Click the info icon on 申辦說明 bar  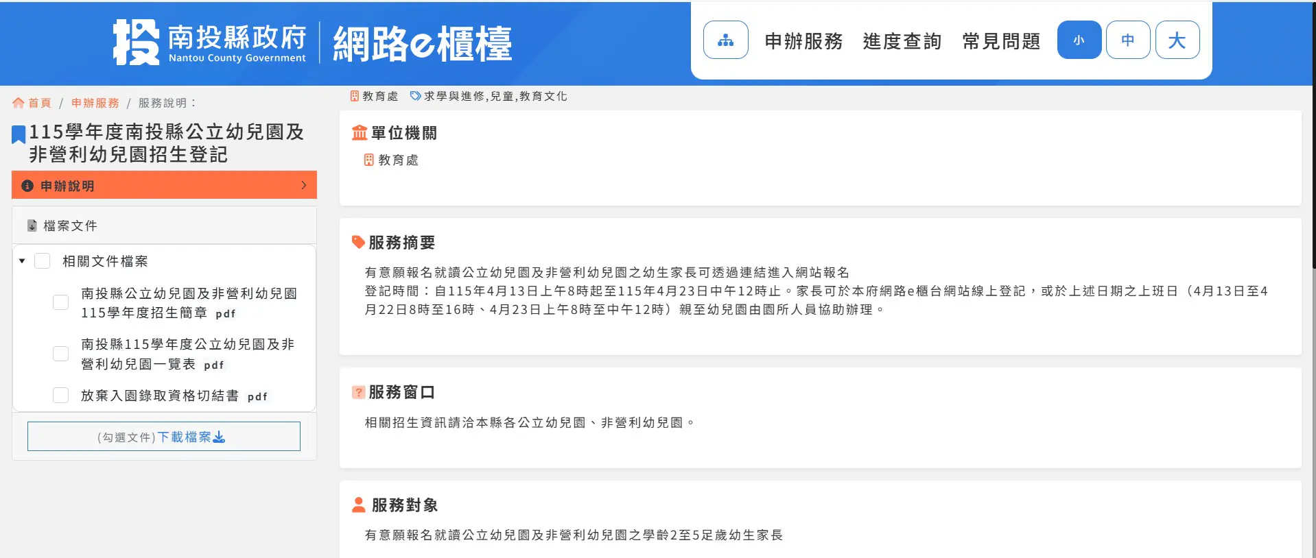(x=27, y=186)
